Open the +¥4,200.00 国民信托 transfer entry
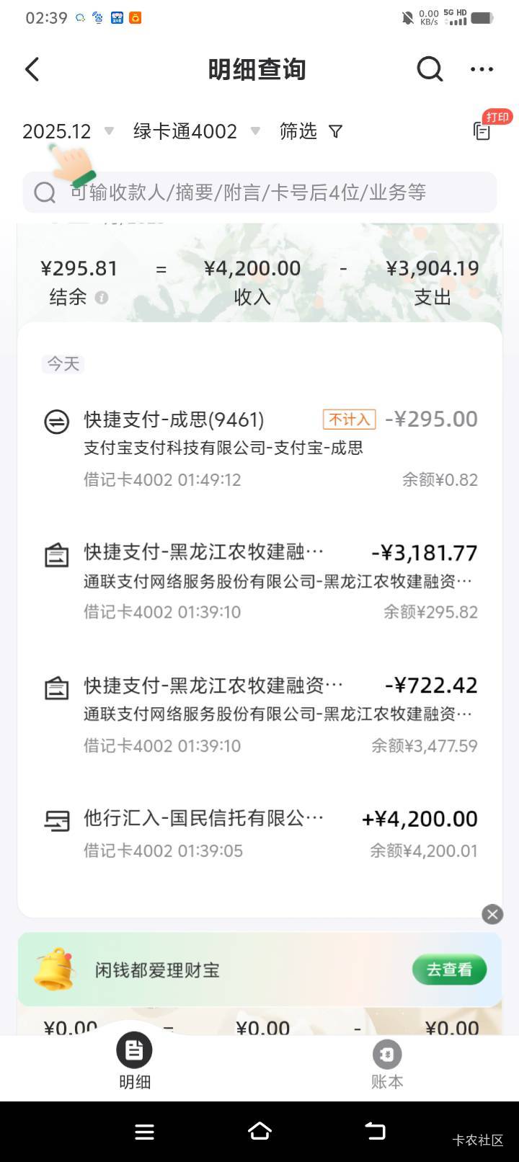 259,833
